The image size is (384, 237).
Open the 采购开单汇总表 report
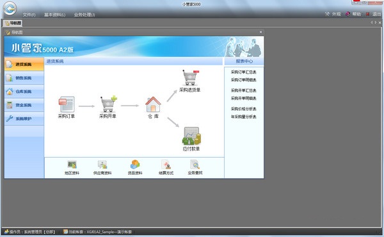pyautogui.click(x=243, y=90)
